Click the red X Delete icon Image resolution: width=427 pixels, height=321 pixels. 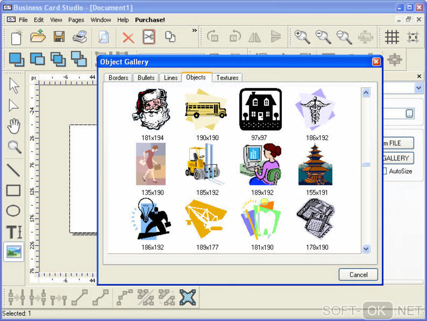128,38
